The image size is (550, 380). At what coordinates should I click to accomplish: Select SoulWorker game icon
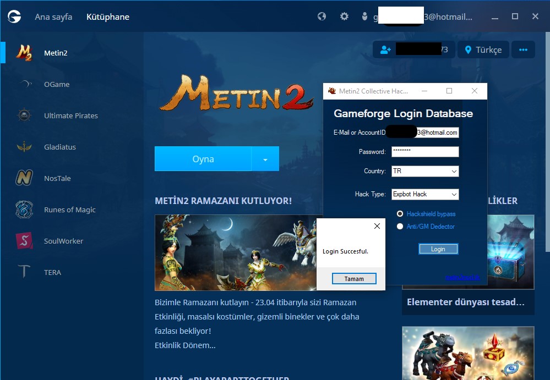pyautogui.click(x=24, y=241)
